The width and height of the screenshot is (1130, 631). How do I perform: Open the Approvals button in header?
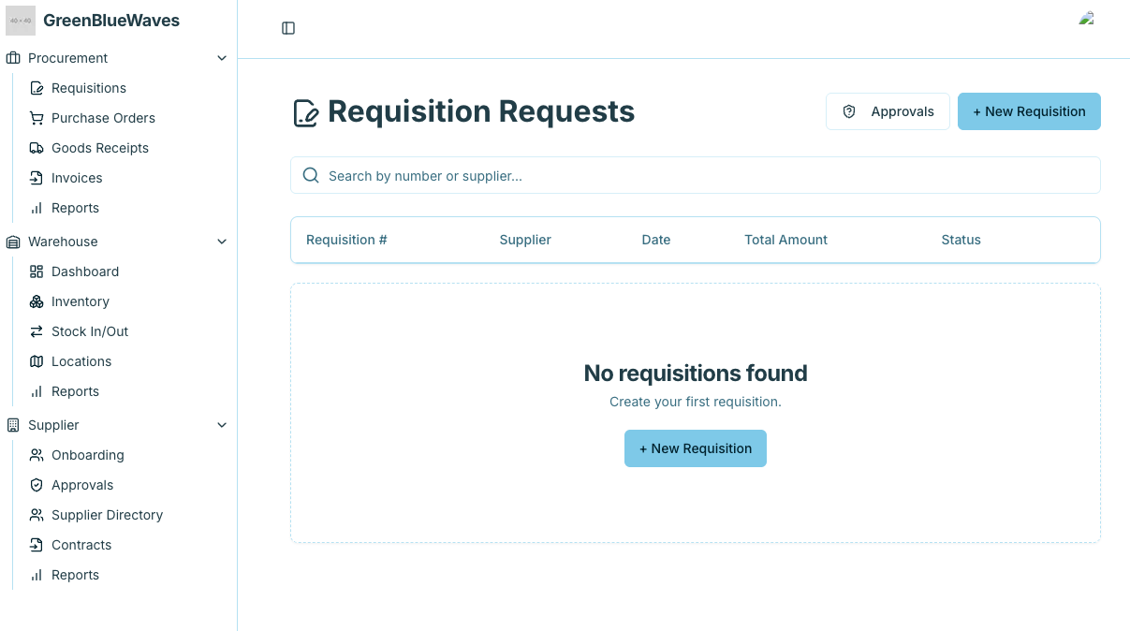(888, 111)
